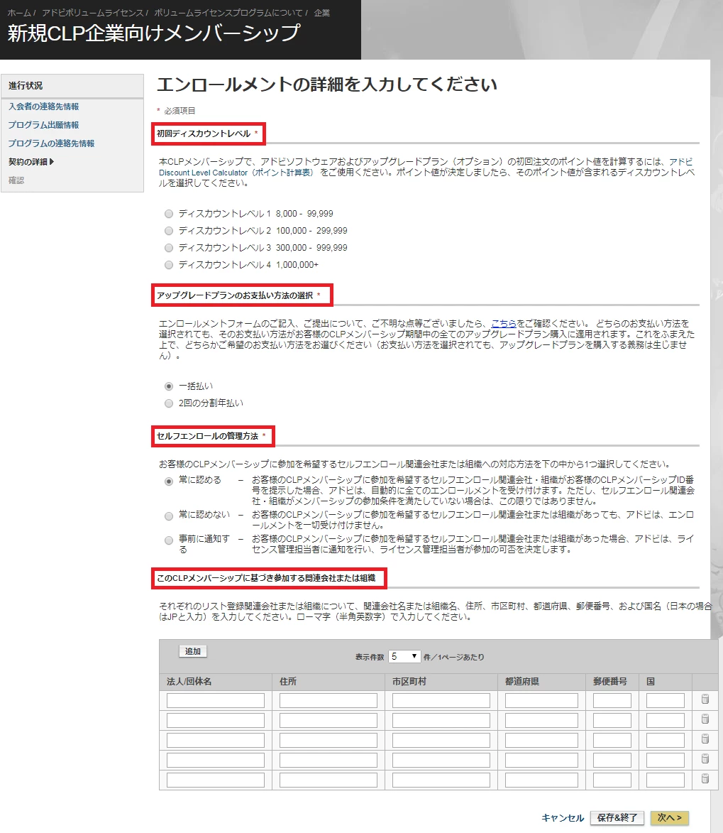Select ディスカウントレベル 4 radio button
Screen dimensions: 723x833
click(169, 265)
